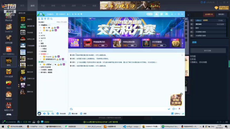The height and width of the screenshot is (129, 230).
Task: Select the DotA7.0 game icon in sidebar
Action: pyautogui.click(x=9, y=27)
